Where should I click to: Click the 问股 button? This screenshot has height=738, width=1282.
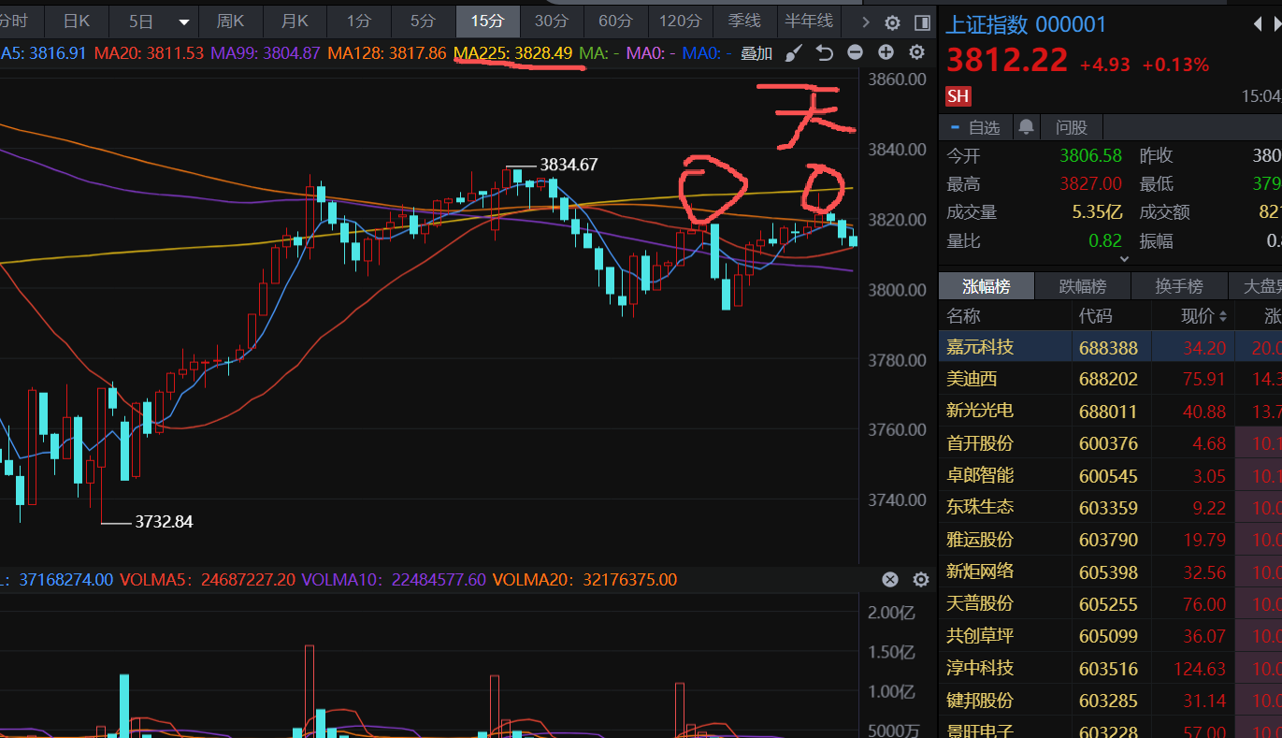coord(1072,127)
